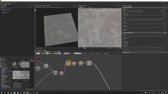
Task: Choose the Fractal Sum 2 thumbnail in Library
Action: pos(17,65)
